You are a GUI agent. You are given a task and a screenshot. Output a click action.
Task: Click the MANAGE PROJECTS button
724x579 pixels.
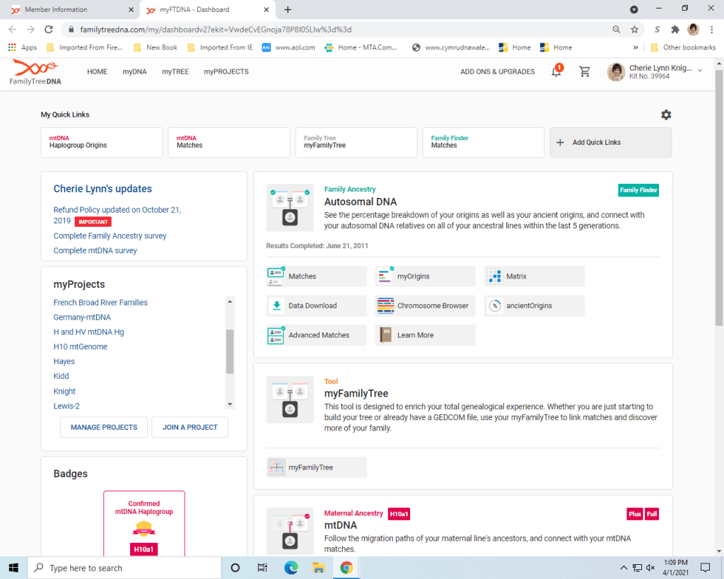click(x=104, y=427)
